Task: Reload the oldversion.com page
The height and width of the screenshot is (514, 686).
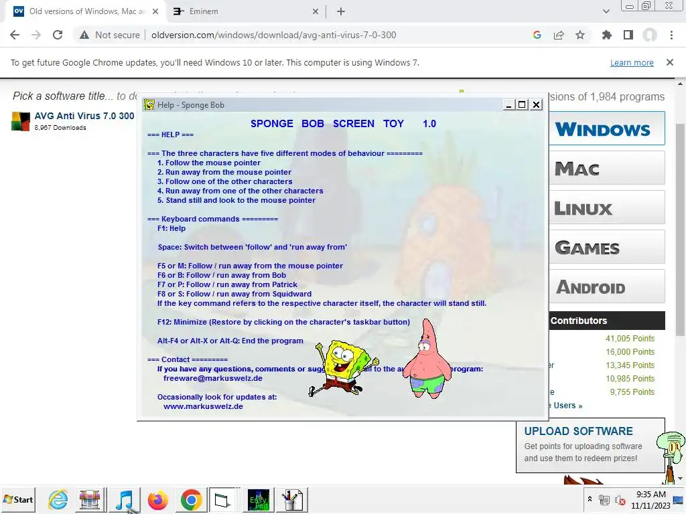Action: [x=58, y=35]
